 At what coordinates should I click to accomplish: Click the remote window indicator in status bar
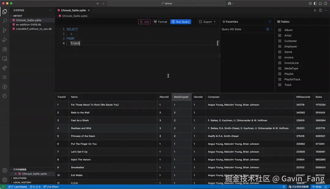coord(3,187)
